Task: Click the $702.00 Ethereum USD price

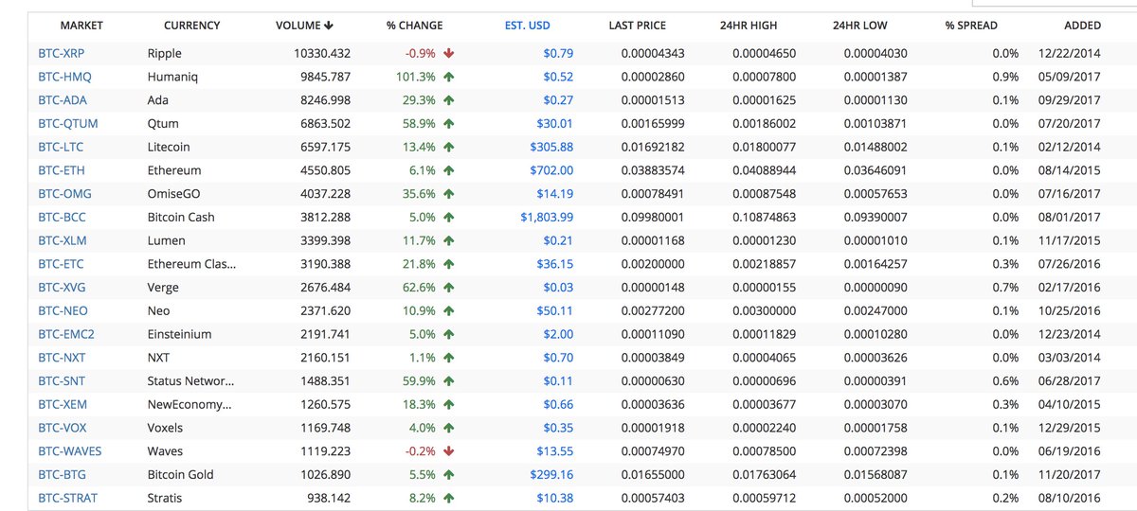Action: (551, 170)
